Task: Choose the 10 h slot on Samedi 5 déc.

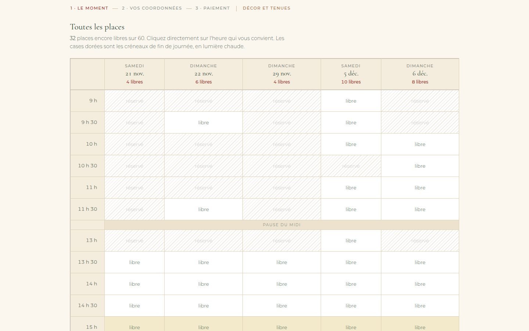Action: tap(351, 144)
